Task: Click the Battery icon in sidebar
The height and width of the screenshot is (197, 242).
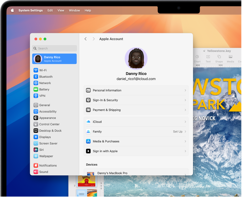Action: [36, 89]
